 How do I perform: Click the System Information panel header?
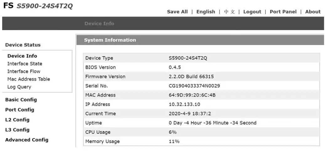110,40
